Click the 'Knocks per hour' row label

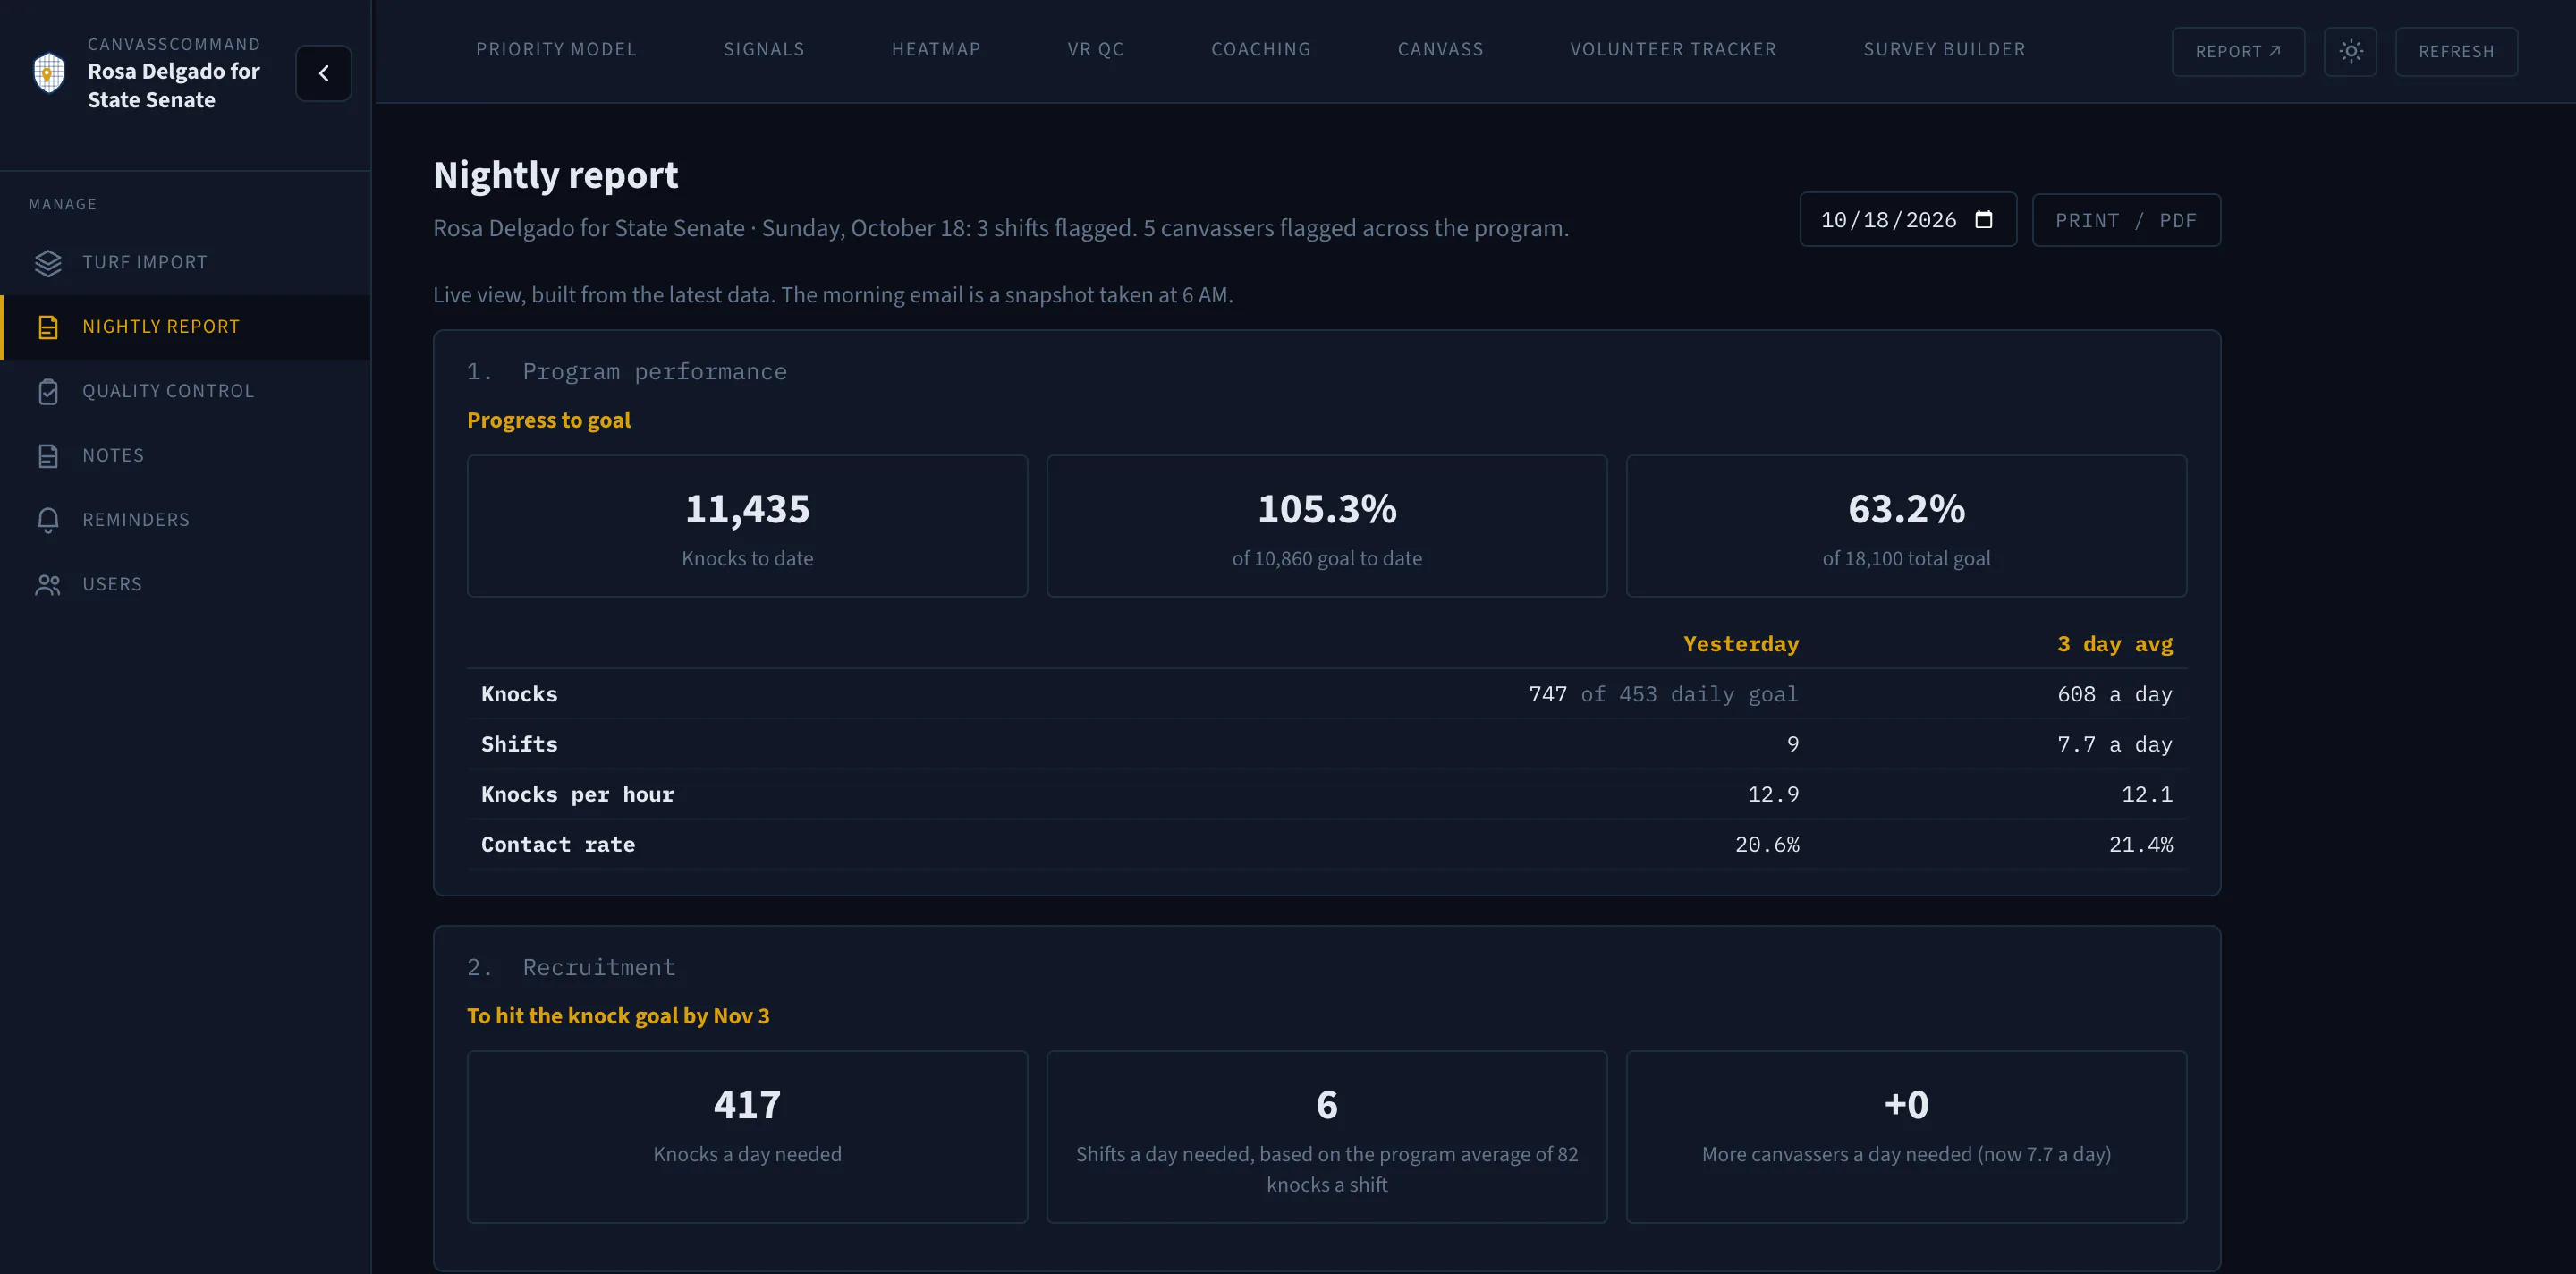click(577, 794)
